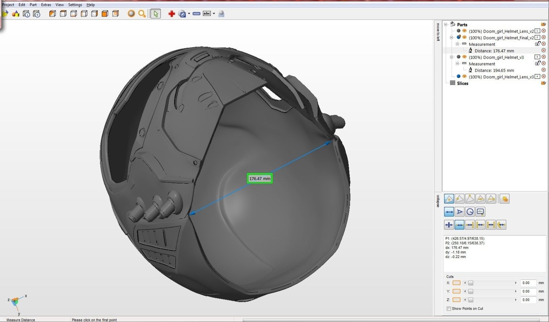Select Doom_girl_Helmet_Lens_v3 part in tree
The image size is (549, 322).
click(501, 77)
